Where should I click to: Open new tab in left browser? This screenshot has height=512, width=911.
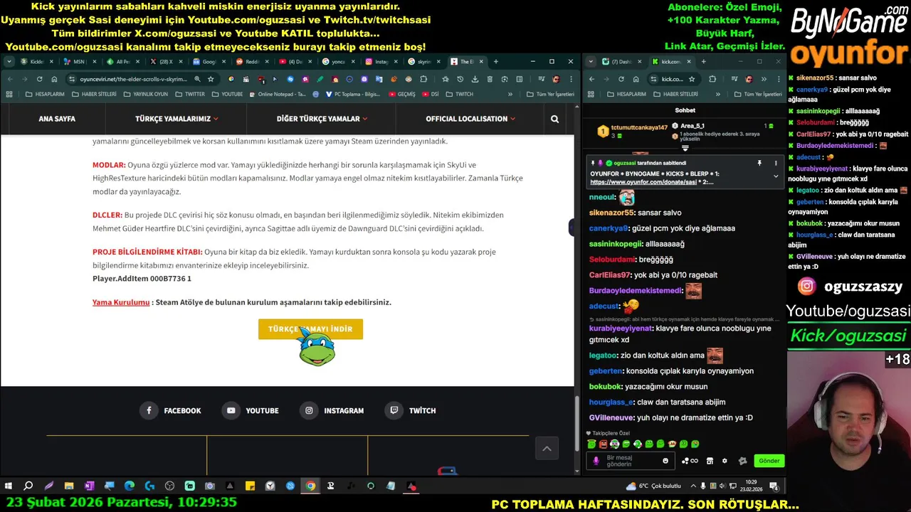click(496, 61)
